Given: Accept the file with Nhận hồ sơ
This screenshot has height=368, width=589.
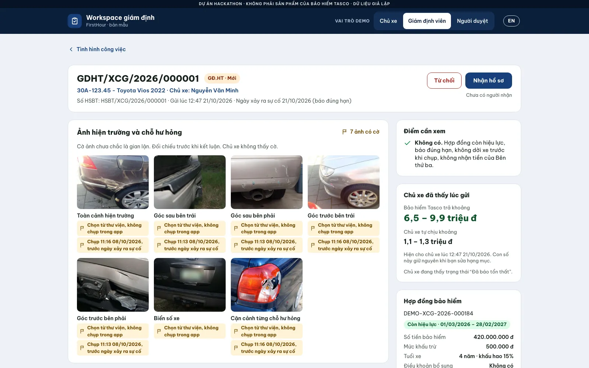Looking at the screenshot, I should tap(489, 81).
